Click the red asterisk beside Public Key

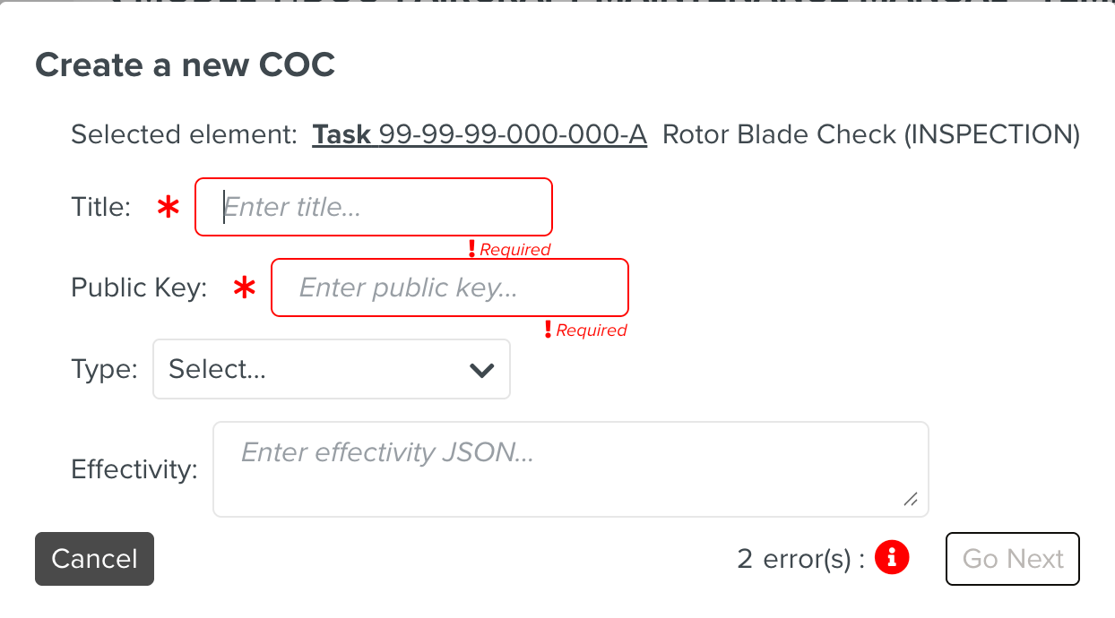pos(244,288)
